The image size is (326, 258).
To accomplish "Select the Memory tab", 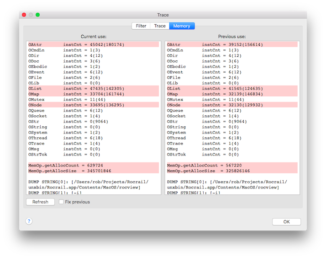I will (x=182, y=26).
